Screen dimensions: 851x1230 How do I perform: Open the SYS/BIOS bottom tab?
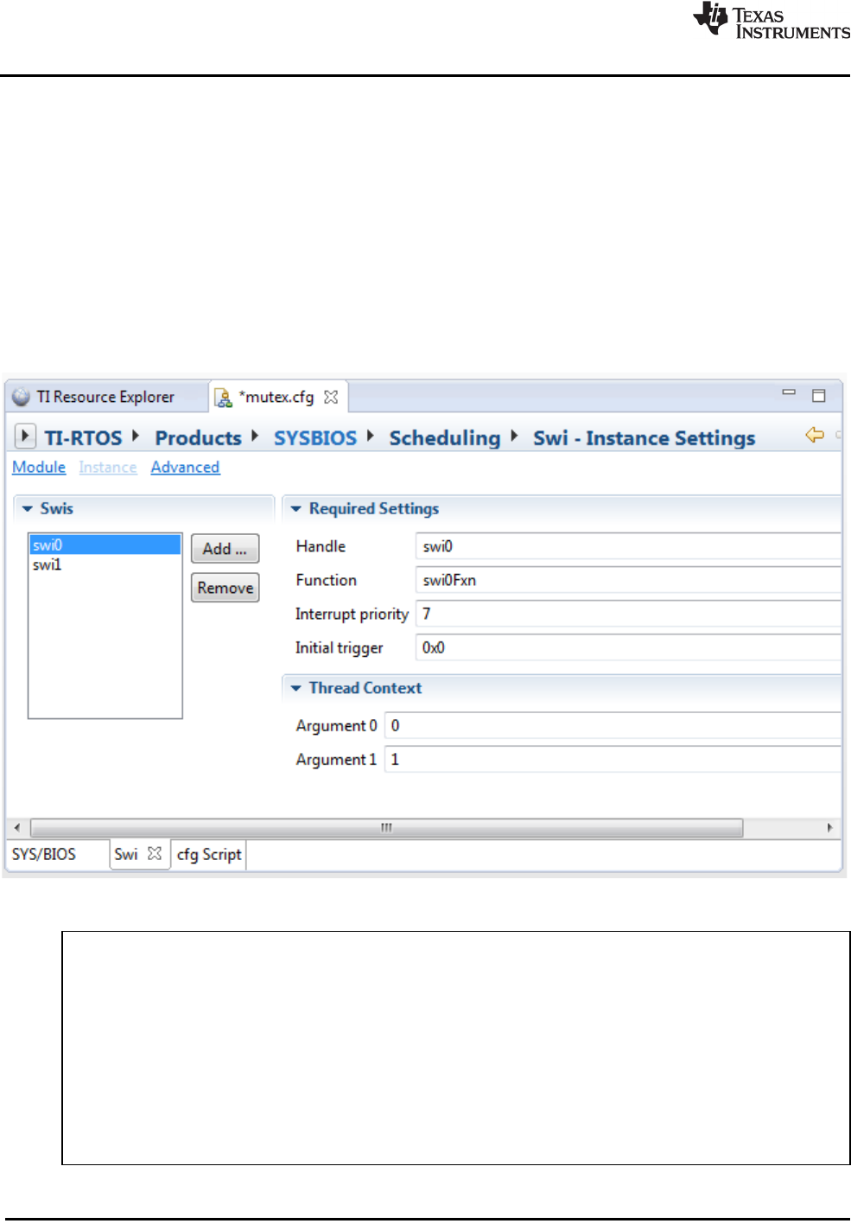point(44,854)
